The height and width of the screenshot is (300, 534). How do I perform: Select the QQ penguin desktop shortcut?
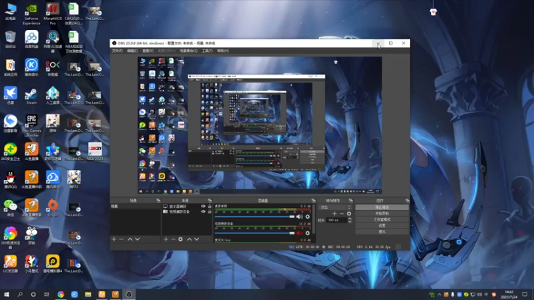10,179
